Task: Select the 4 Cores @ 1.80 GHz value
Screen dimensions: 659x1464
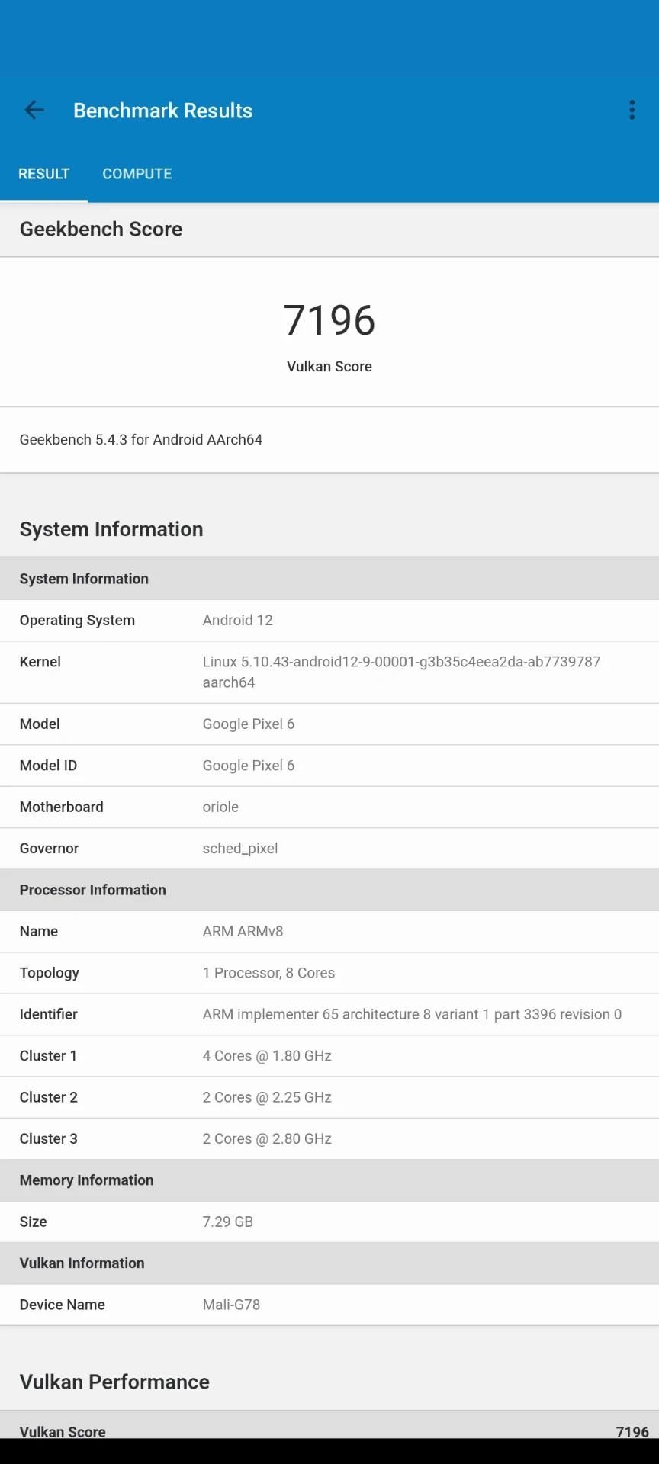Action: (267, 1056)
